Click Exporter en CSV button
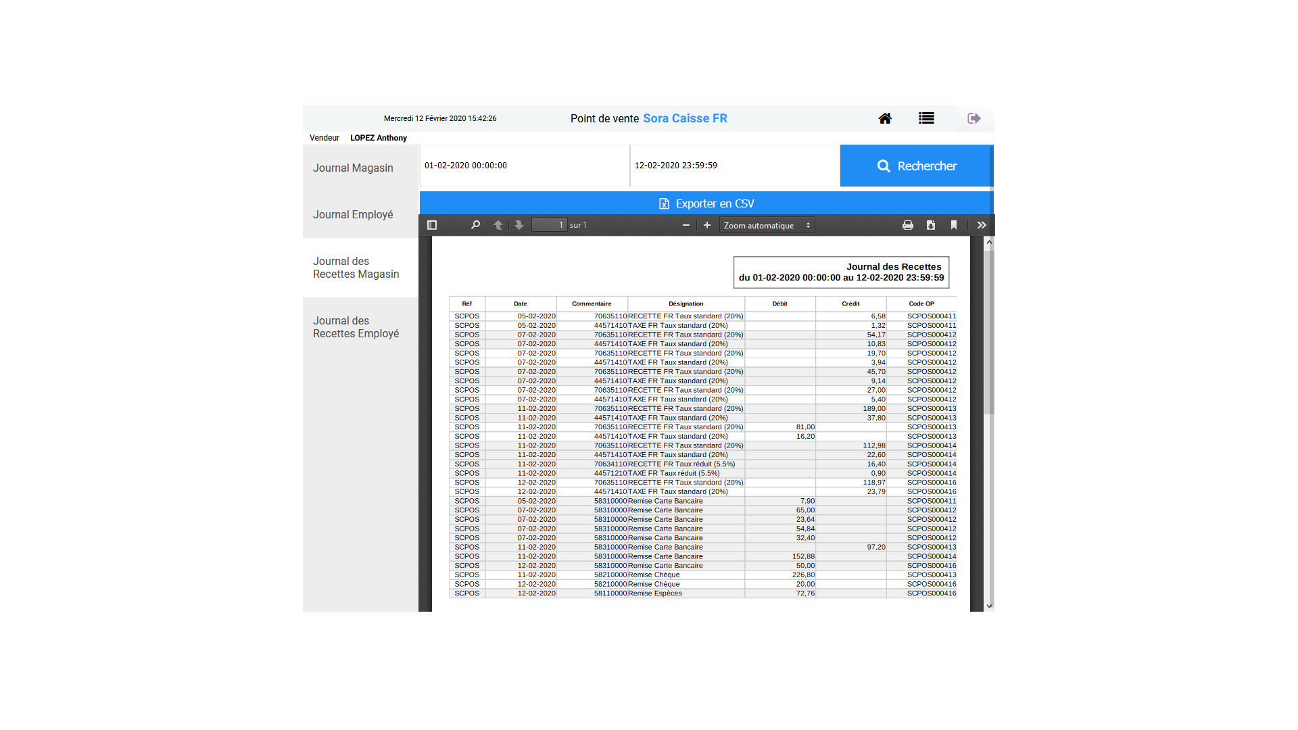The width and height of the screenshot is (1298, 730). 706,203
